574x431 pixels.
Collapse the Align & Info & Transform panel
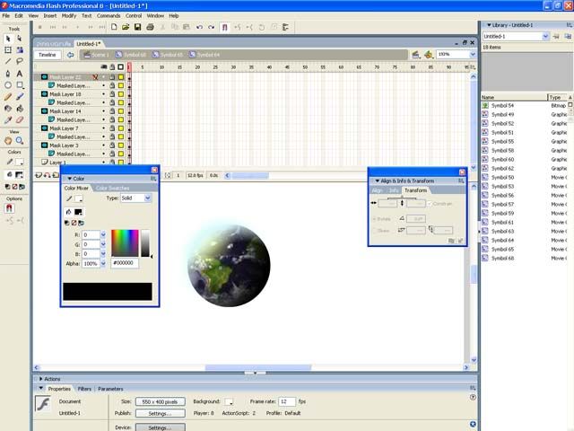[378, 181]
